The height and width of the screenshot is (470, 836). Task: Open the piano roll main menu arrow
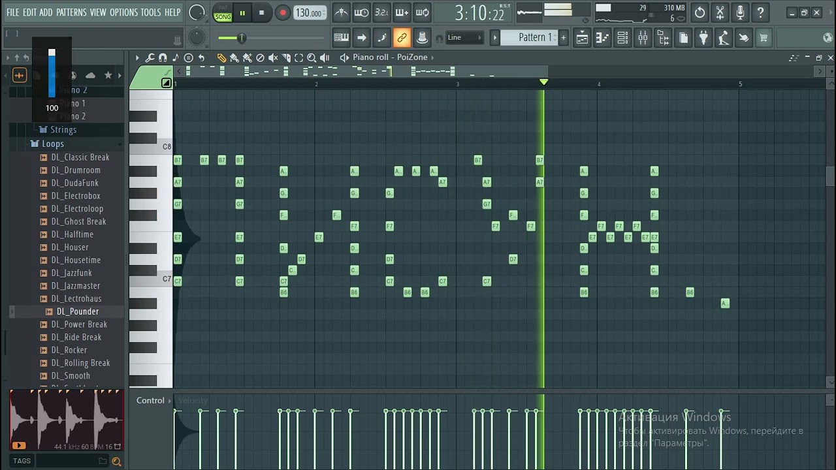tap(137, 57)
